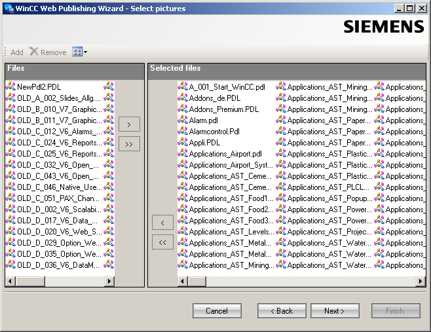
Task: Remove all files using << button
Action: click(x=162, y=242)
